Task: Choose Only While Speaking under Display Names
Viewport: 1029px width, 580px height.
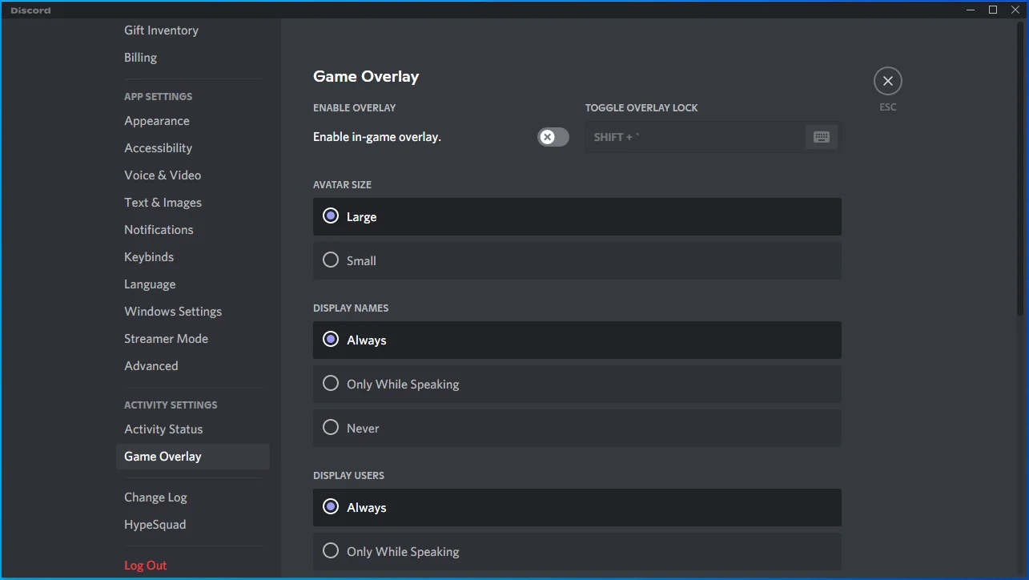Action: coord(577,385)
